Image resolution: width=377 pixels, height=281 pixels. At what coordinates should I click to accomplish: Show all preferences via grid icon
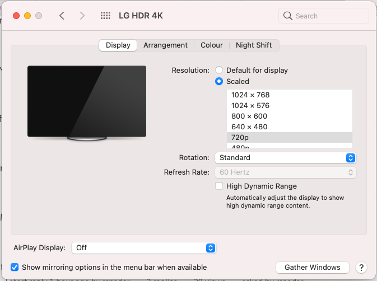click(x=105, y=16)
